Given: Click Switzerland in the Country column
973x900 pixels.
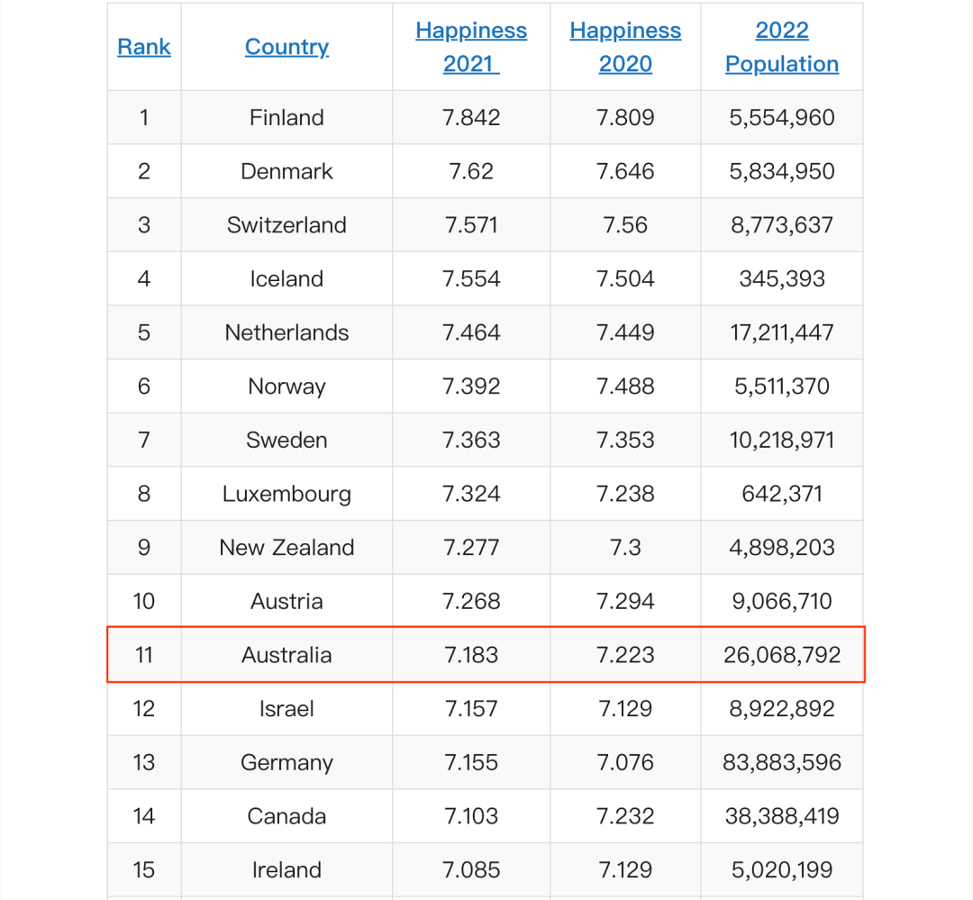Looking at the screenshot, I should click(286, 225).
